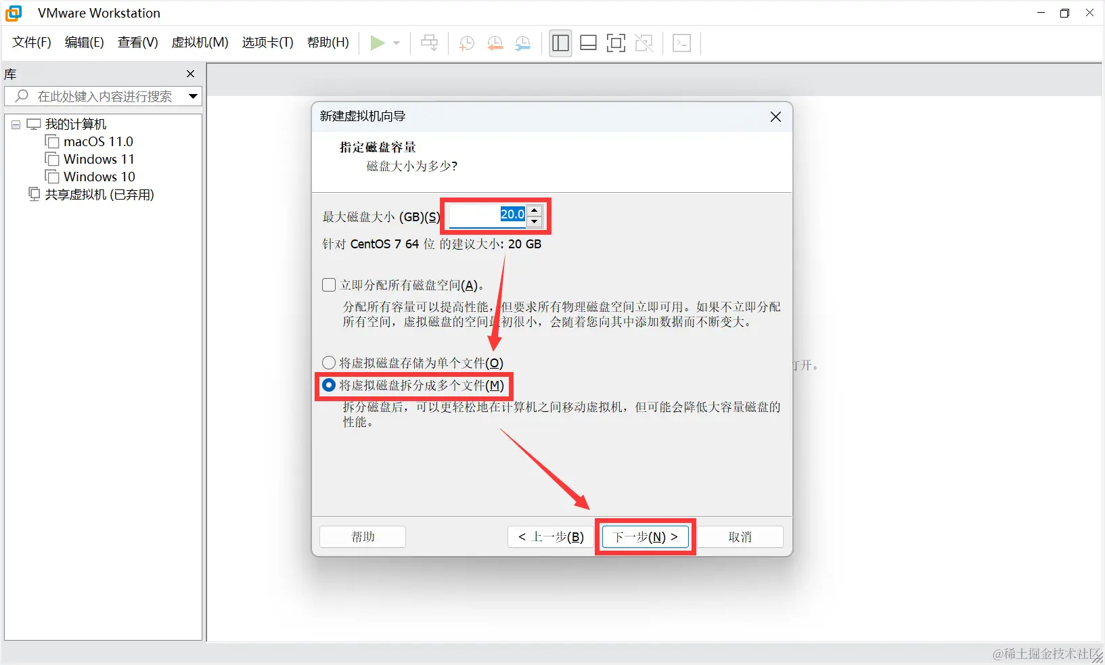
Task: Select the '我的计算机' tree label
Action: click(x=76, y=124)
